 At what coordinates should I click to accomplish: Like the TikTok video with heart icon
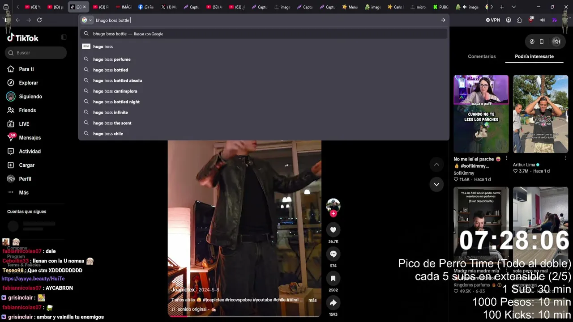[x=333, y=230]
